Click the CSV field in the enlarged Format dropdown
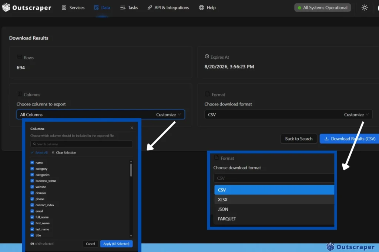Image resolution: width=379 pixels, height=252 pixels. click(274, 178)
